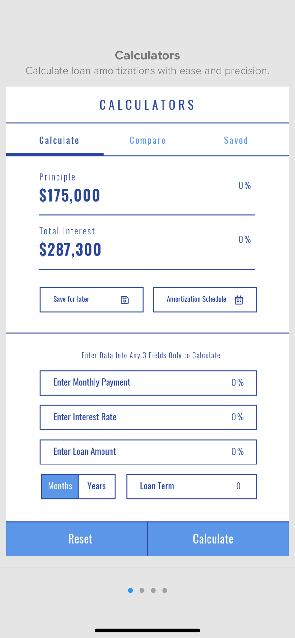The image size is (295, 638).
Task: Go to the second page dot
Action: tap(142, 590)
